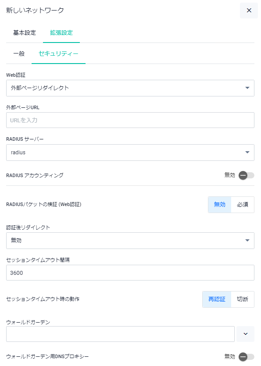Click the セッションタイムアウト間隔 field showing 3600
The height and width of the screenshot is (366, 261).
point(130,273)
